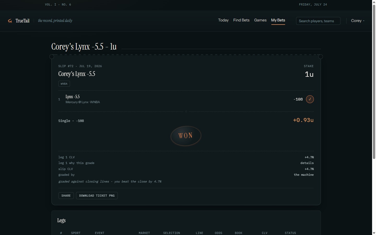The image size is (376, 235).
Task: Click the LINE column header
Action: (x=199, y=233)
